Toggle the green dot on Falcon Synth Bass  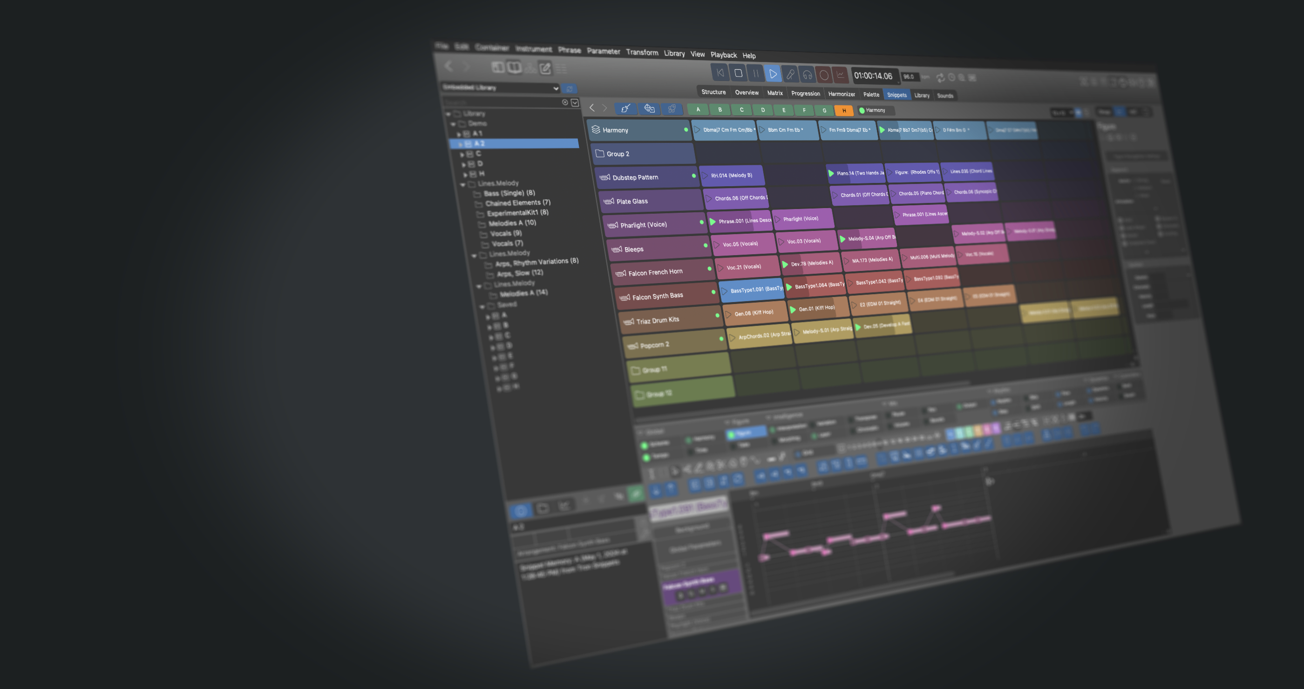[x=713, y=292]
